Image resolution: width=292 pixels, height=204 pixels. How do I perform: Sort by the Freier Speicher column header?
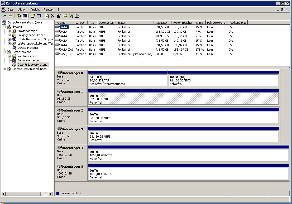point(183,22)
